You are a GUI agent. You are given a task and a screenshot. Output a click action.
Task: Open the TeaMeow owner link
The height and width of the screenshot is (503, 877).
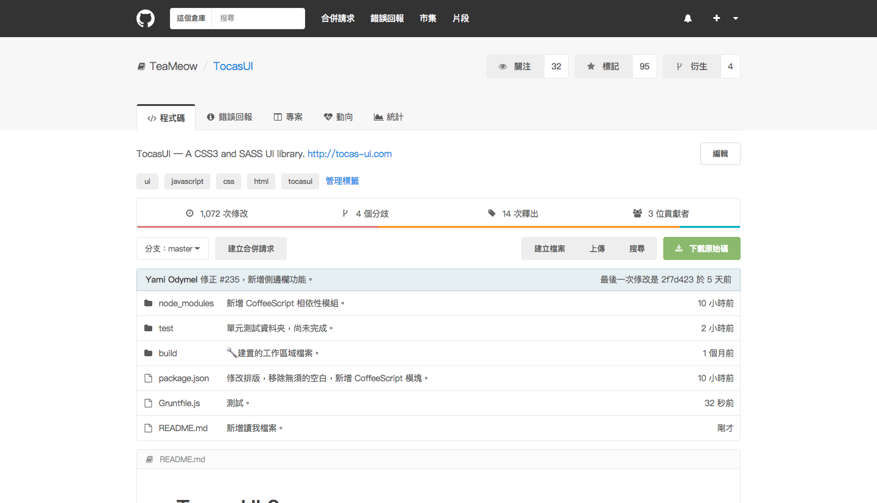174,66
